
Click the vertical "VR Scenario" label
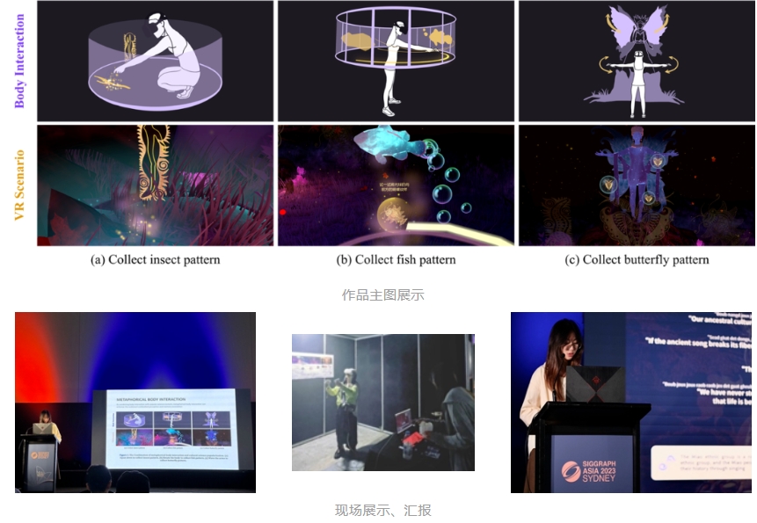[x=19, y=185]
